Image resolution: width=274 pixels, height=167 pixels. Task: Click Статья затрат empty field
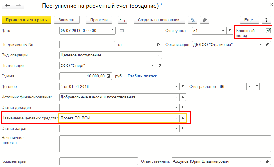(x=116, y=129)
